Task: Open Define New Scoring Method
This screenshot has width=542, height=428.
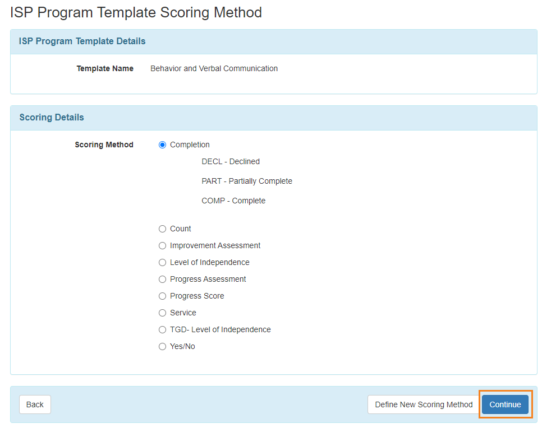Action: 424,404
